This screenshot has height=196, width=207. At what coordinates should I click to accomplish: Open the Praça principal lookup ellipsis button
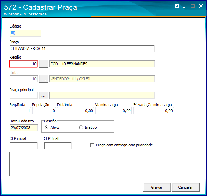pyautogui.click(x=44, y=95)
